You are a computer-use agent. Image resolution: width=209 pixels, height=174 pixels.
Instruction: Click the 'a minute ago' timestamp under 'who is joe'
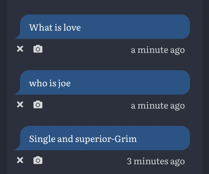point(158,106)
